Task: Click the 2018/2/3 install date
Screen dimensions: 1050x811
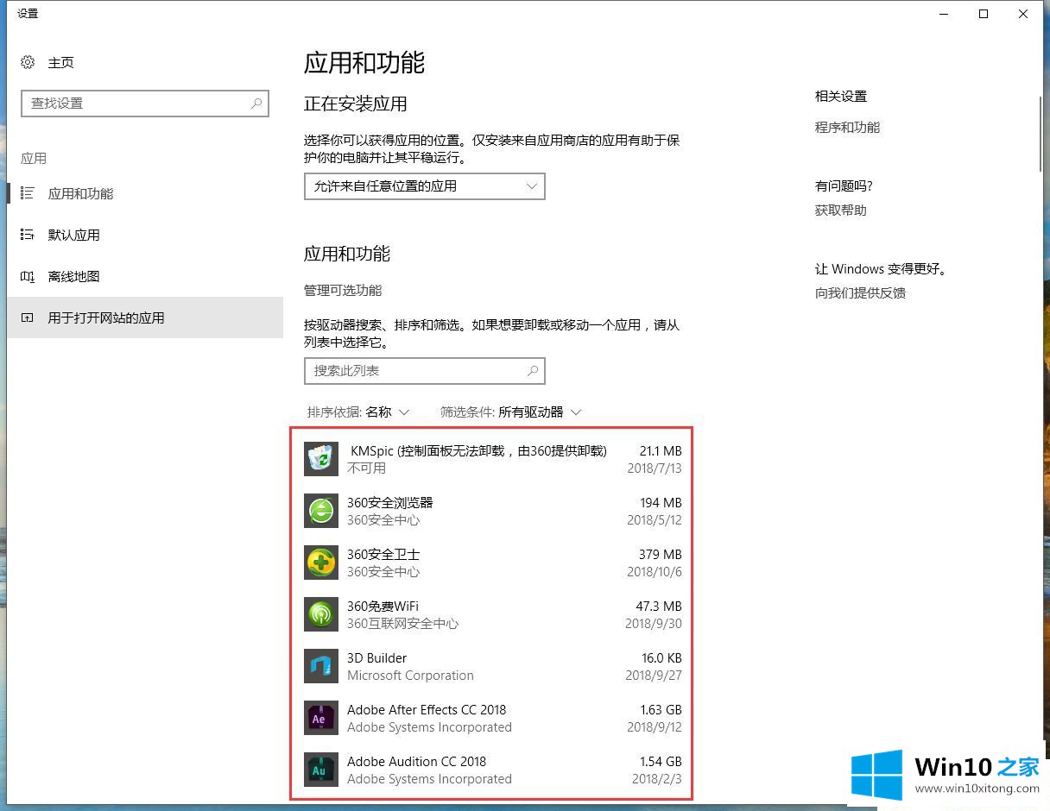Action: tap(657, 778)
